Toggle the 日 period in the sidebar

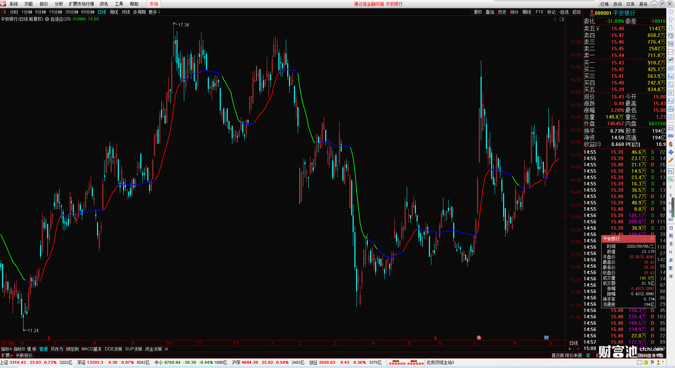[x=670, y=228]
